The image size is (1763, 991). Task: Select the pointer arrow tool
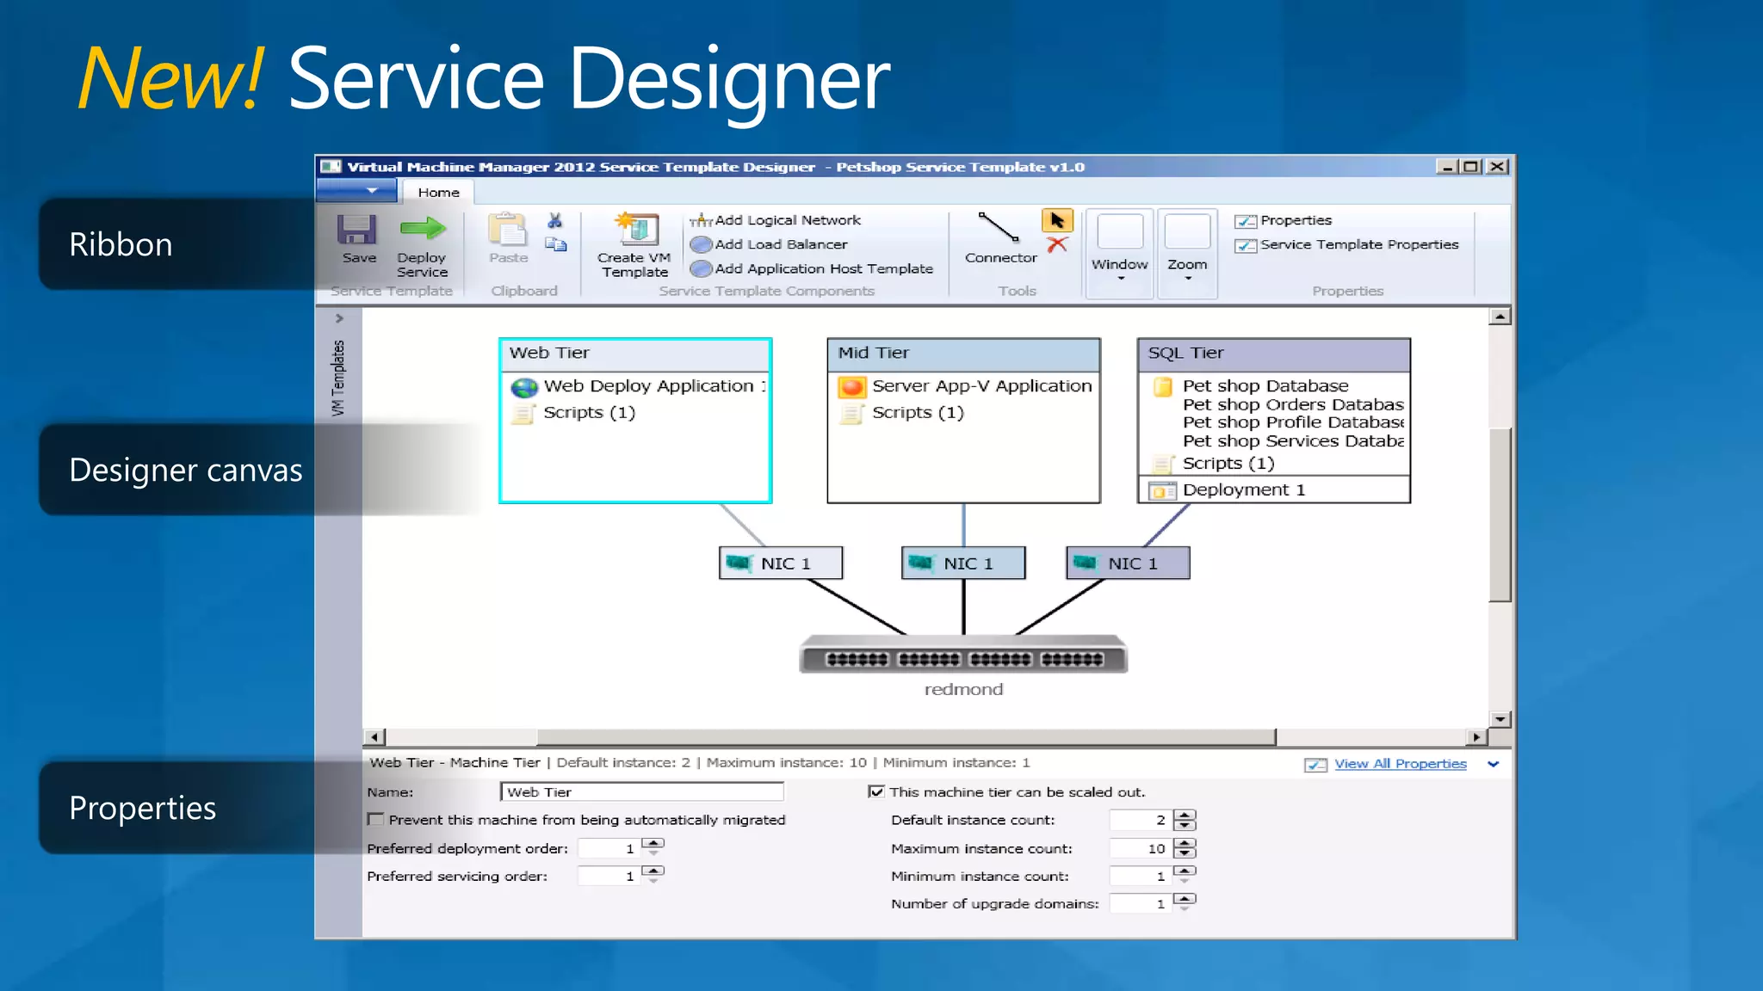point(1057,221)
